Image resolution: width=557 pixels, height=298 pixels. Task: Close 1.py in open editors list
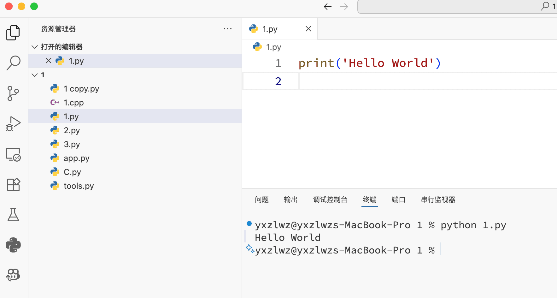pos(49,61)
